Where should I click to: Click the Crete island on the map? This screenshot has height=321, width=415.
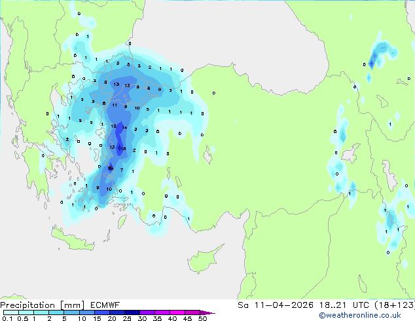[72, 238]
